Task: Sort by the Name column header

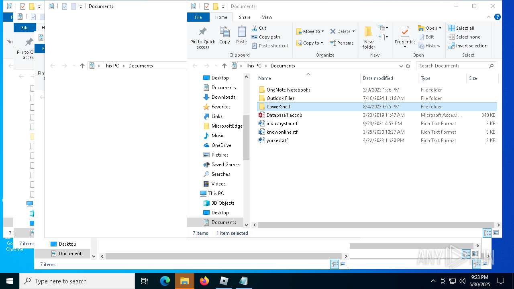Action: click(x=308, y=78)
